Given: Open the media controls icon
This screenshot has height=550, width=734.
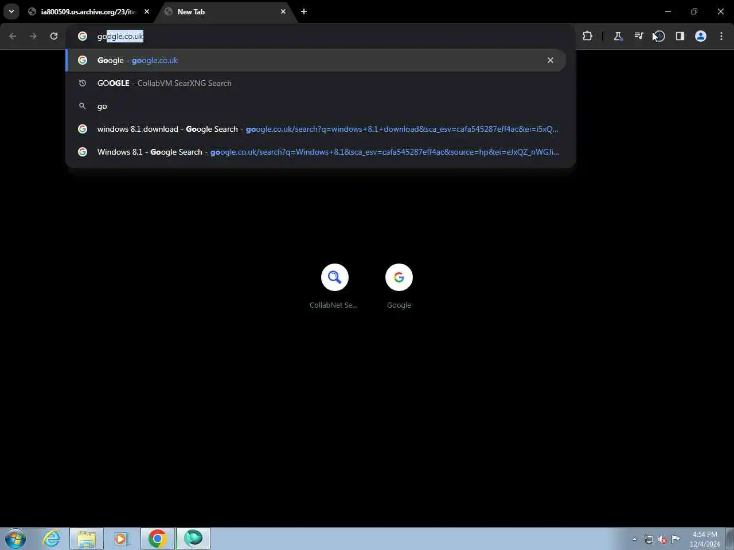Looking at the screenshot, I should tap(638, 36).
